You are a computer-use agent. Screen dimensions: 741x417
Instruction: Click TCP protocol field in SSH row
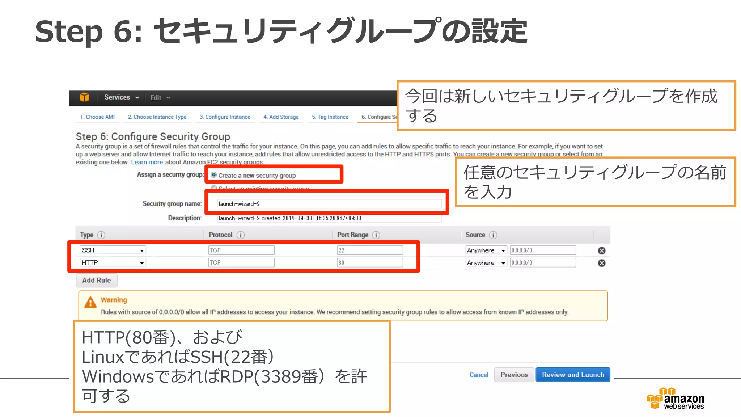241,250
